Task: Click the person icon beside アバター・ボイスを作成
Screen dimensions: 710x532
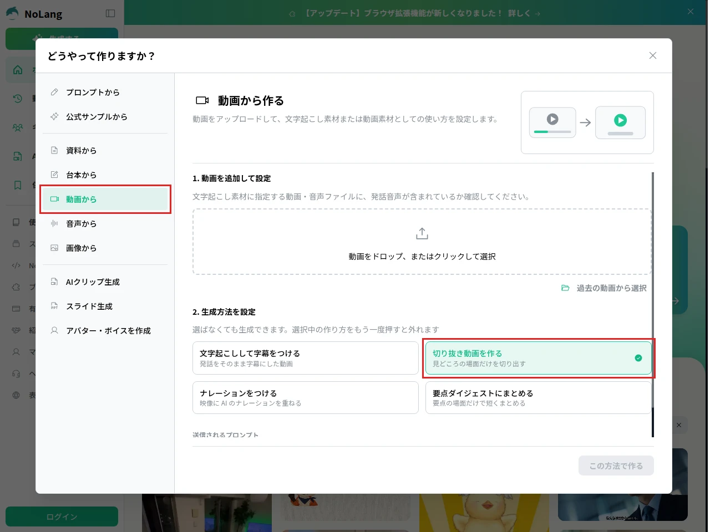Action: [54, 330]
